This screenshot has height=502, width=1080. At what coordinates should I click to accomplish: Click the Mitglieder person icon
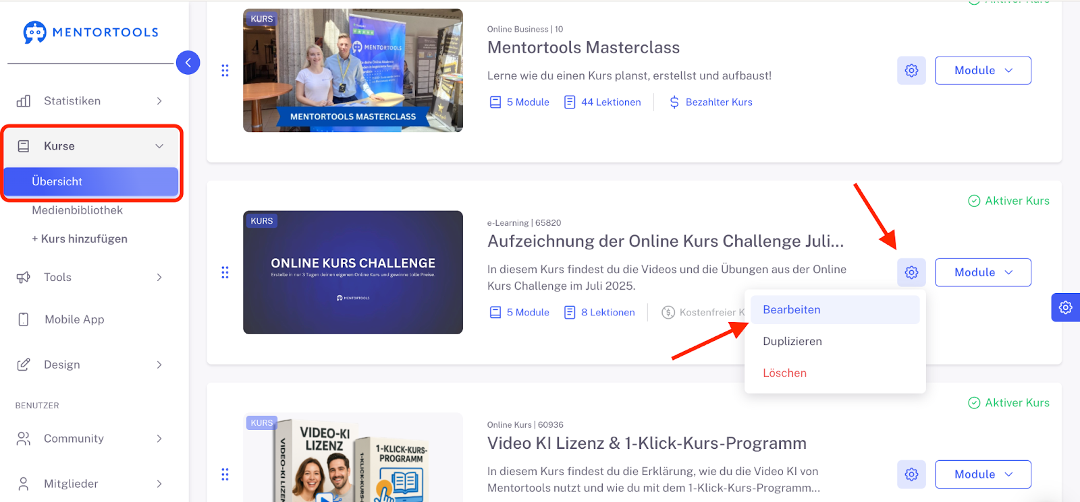tap(24, 484)
